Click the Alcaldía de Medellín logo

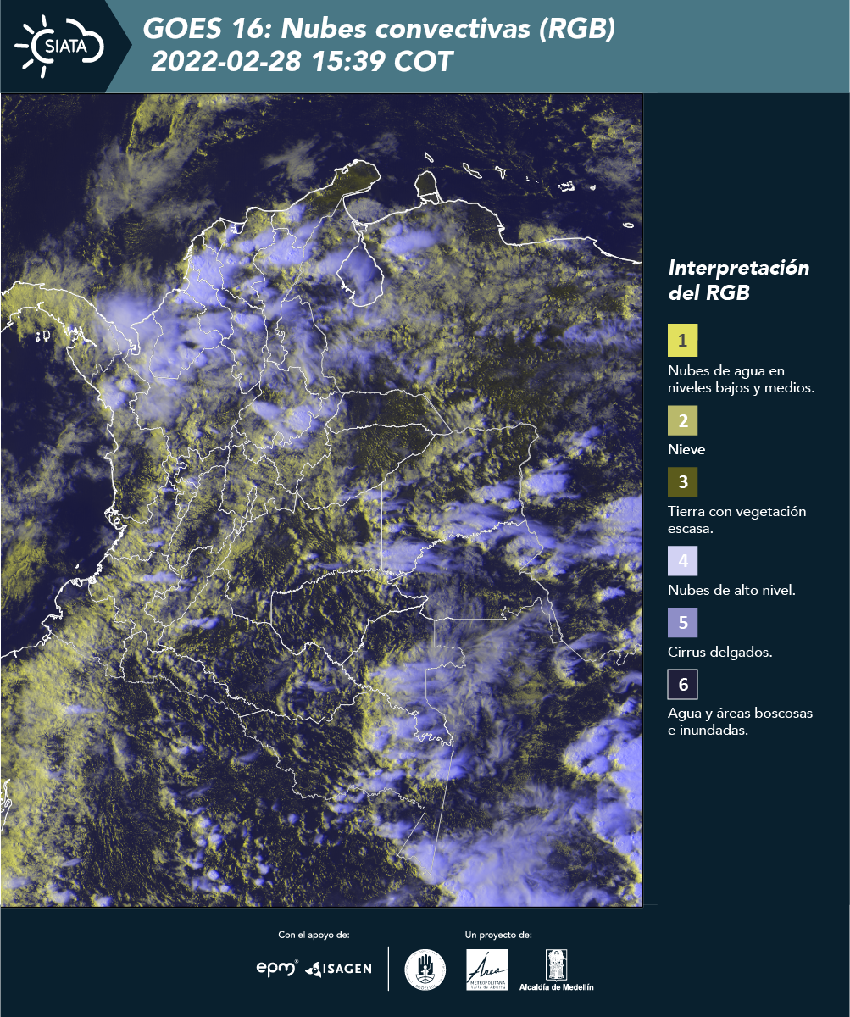(x=557, y=970)
